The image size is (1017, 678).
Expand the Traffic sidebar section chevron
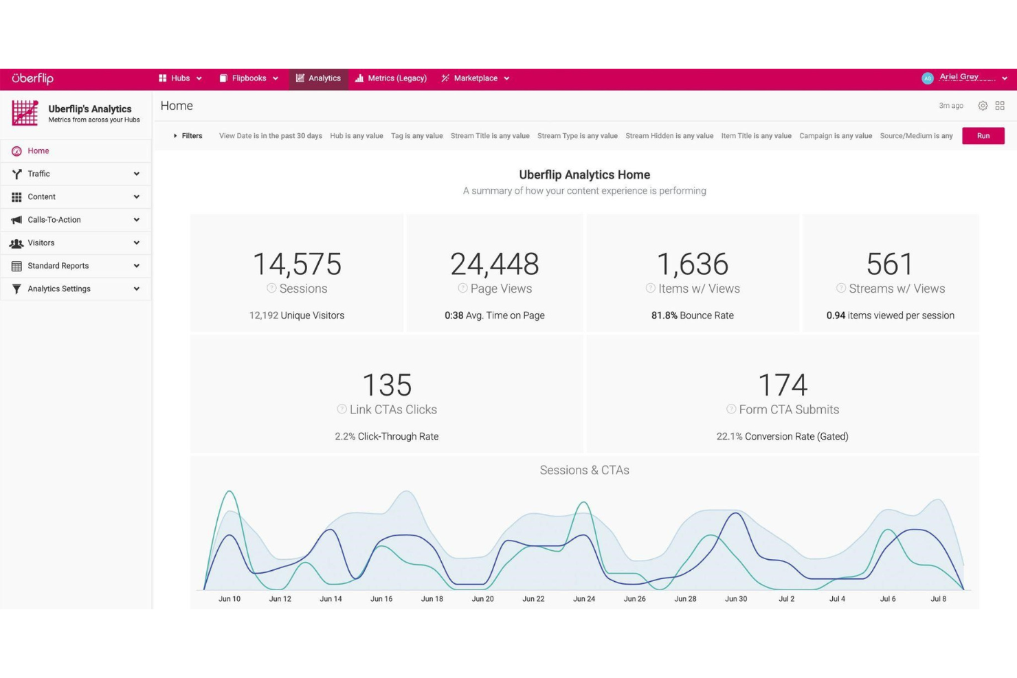coord(136,174)
